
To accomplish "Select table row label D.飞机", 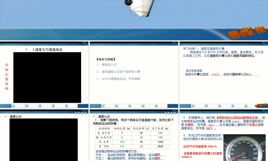I will click(104, 146).
